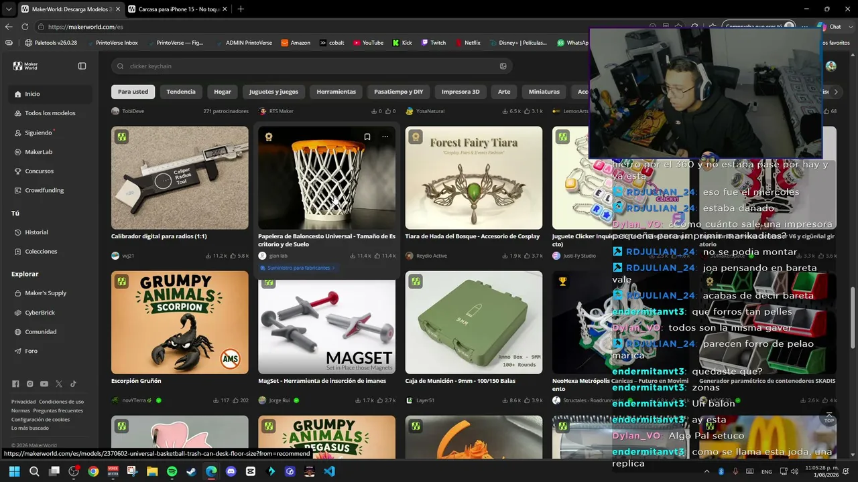Viewport: 858px width, 482px height.
Task: Click the clicker keychain search field
Action: point(311,66)
